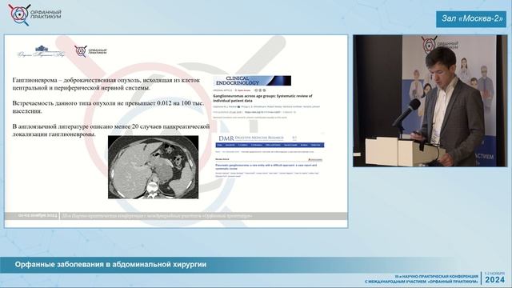Click the 'Pancreatic ganglioneuroma' article title in DMR screenshot
512x288 pixels.
[266, 167]
